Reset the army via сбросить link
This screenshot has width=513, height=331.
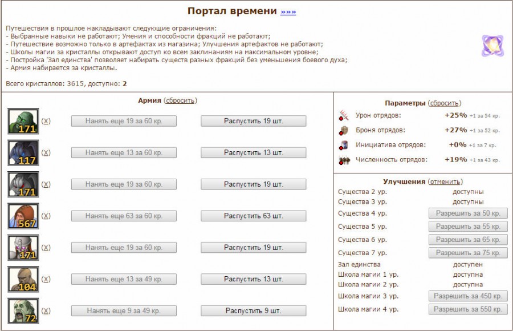coord(180,100)
